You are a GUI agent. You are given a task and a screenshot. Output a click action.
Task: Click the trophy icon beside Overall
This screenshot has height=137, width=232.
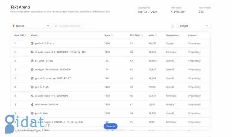[x=13, y=26]
